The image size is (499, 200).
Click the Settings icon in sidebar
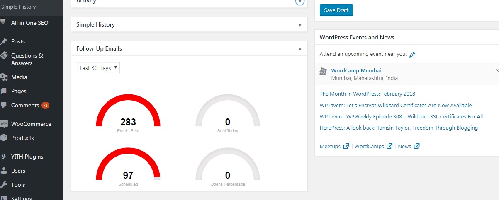coord(3,198)
